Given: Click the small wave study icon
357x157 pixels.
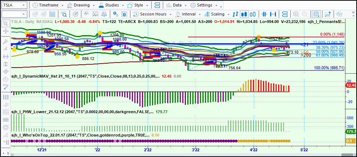Looking at the screenshot, I should (x=86, y=14).
